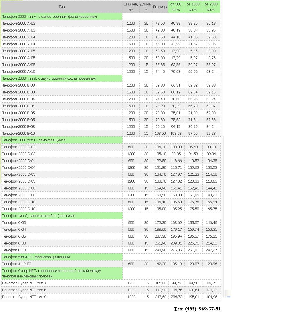The width and height of the screenshot is (293, 321).
Task: Click the price cell '184,96'
Action: point(212,297)
